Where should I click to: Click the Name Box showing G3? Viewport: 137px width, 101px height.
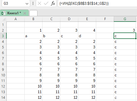[16, 4]
